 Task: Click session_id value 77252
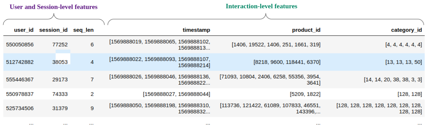pos(60,44)
